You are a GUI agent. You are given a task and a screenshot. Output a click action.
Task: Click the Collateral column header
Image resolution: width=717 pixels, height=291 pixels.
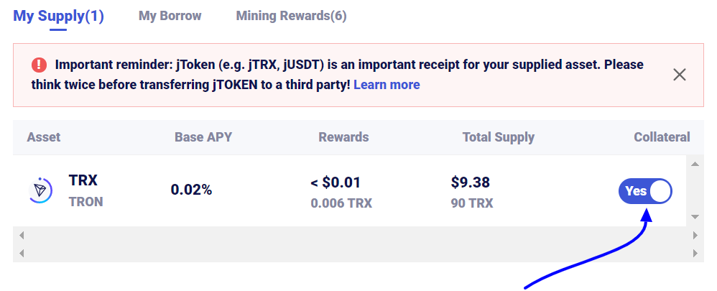tap(662, 137)
